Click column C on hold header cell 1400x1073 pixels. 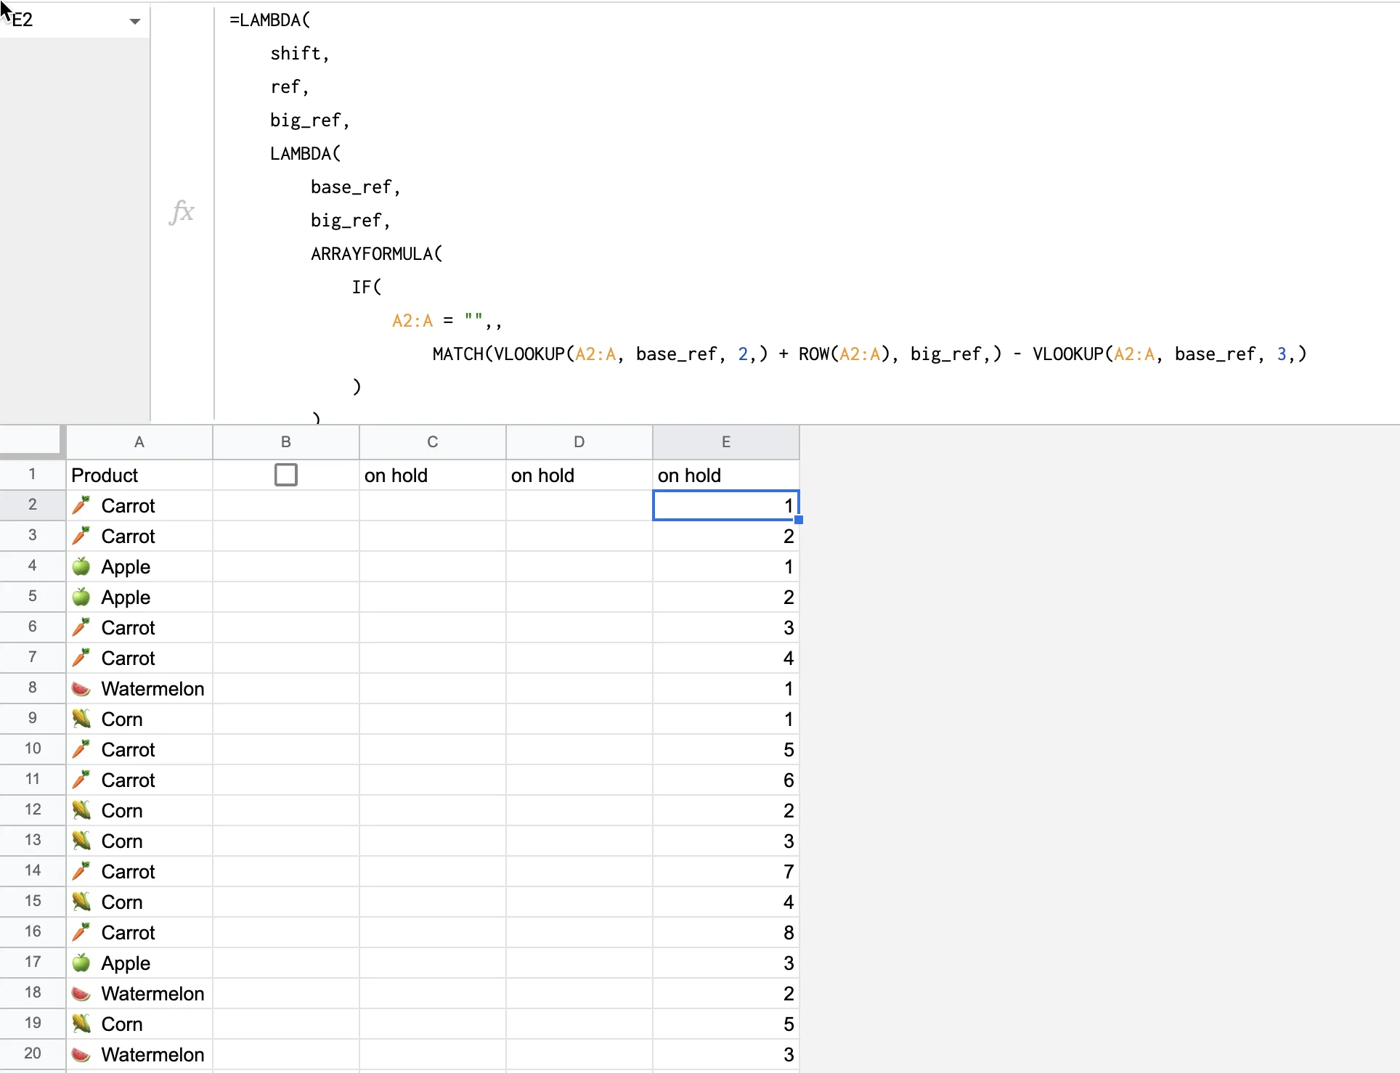433,476
